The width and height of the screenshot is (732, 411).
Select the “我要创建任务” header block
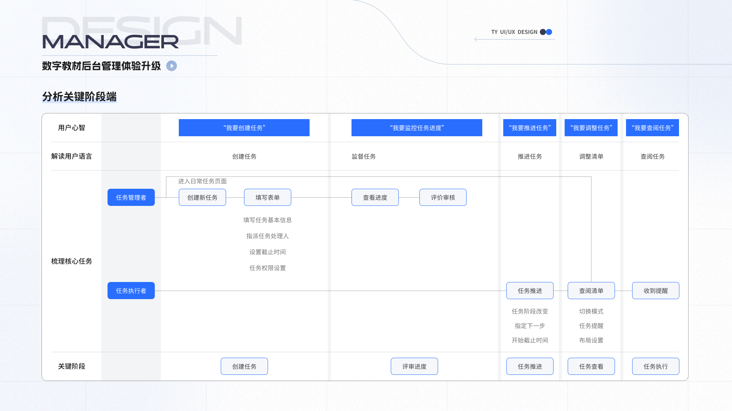tap(244, 128)
